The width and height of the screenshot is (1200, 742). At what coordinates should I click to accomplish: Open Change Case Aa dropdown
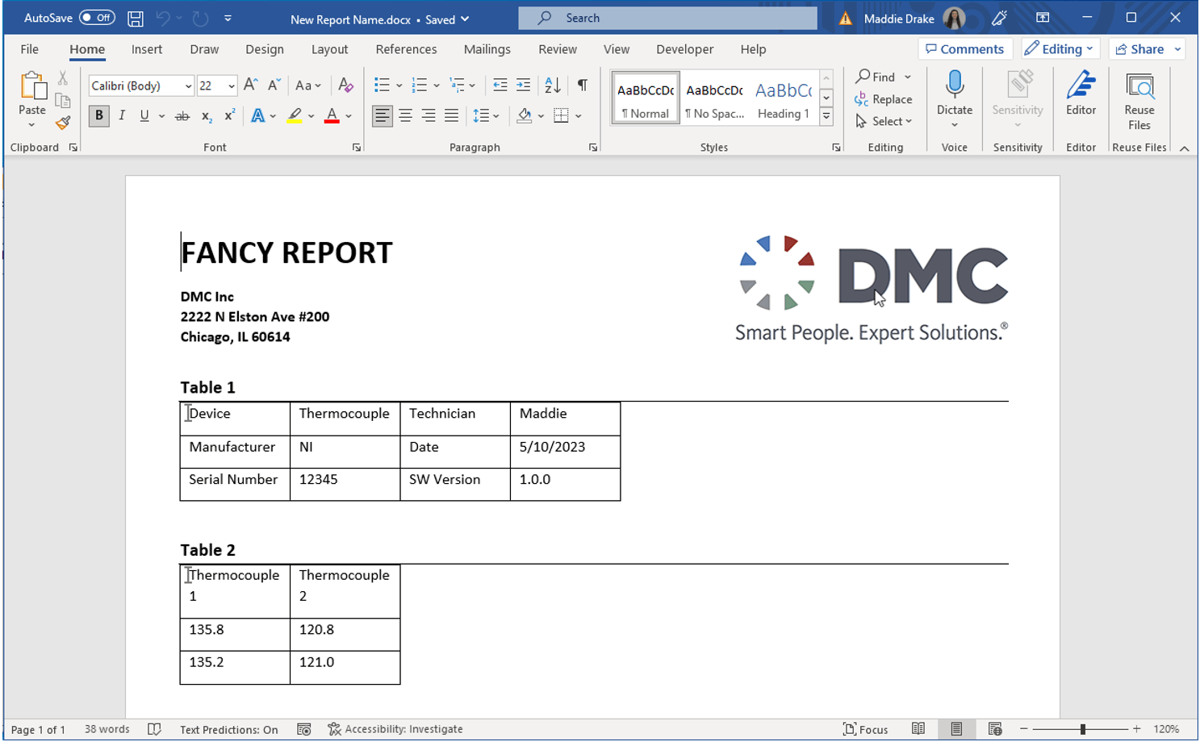[x=307, y=85]
